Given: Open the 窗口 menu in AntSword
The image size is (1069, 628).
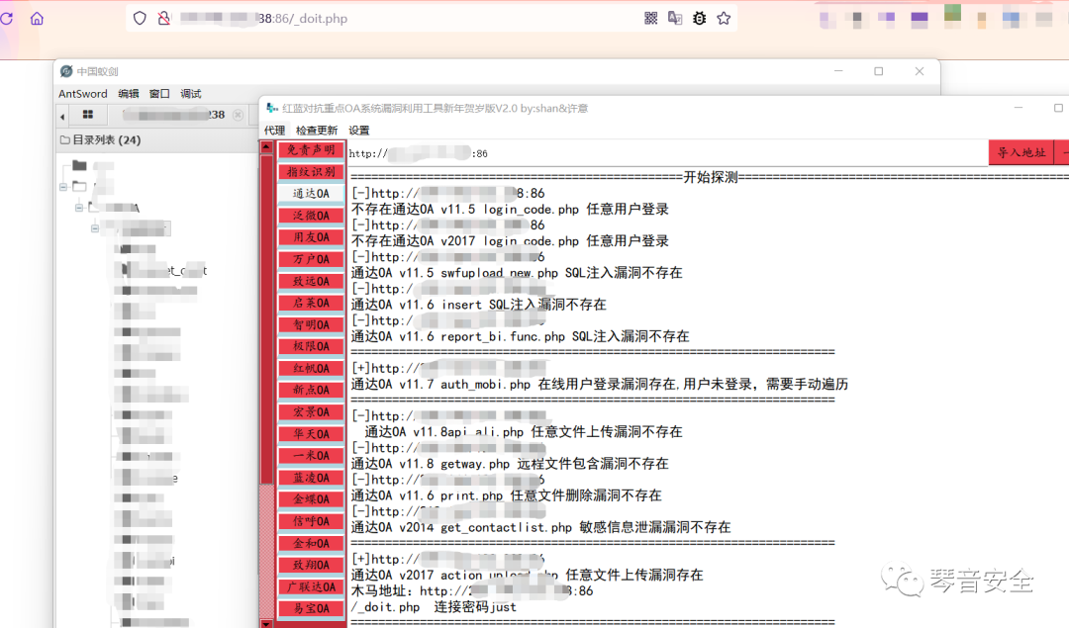Looking at the screenshot, I should [x=159, y=93].
